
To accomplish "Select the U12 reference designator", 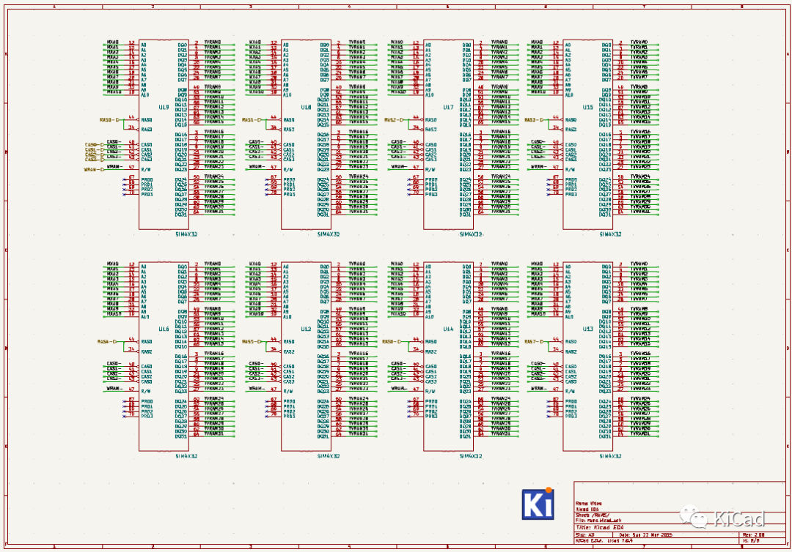I will tap(306, 329).
